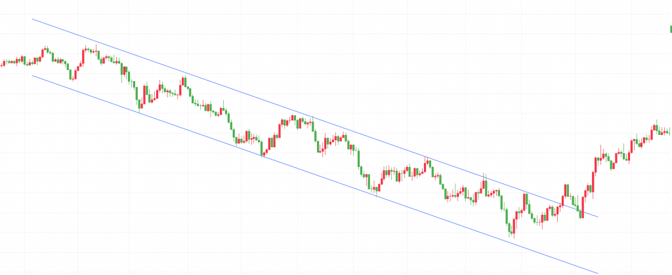
Task: Select the lowest green candle on the chart
Action: [511, 228]
